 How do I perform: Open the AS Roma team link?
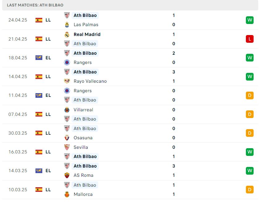(83, 175)
